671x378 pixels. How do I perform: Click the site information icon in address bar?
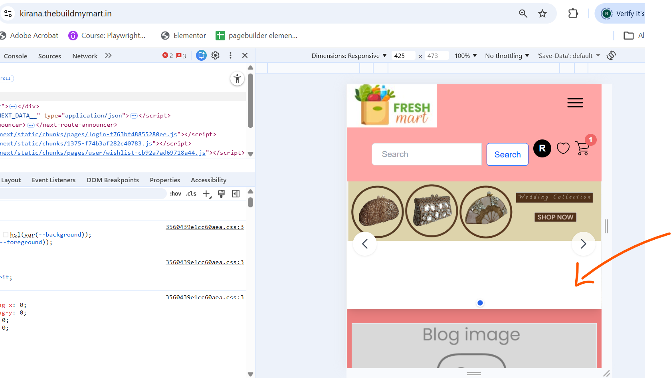[x=8, y=14]
